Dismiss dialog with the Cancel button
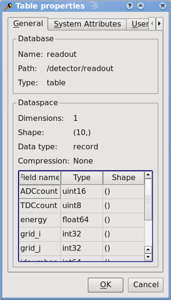The width and height of the screenshot is (171, 300). pyautogui.click(x=146, y=285)
